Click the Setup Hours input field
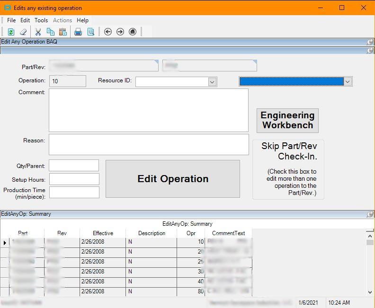The width and height of the screenshot is (375, 308). tap(74, 179)
